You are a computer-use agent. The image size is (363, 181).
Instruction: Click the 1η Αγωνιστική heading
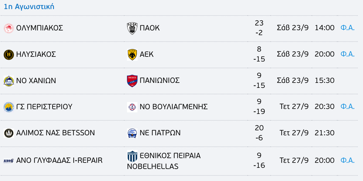pyautogui.click(x=29, y=7)
